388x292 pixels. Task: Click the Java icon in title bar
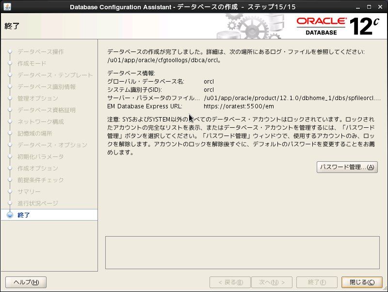click(x=7, y=7)
